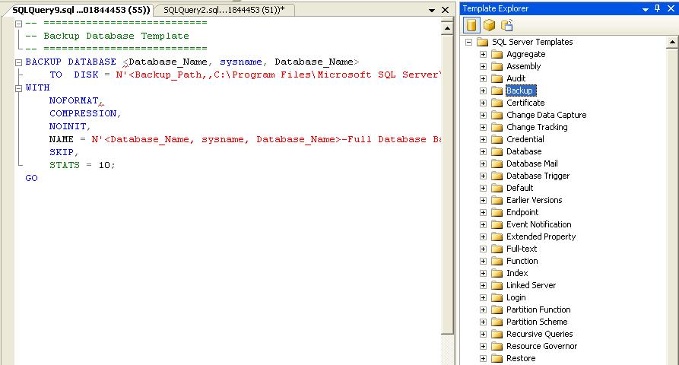Image resolution: width=679 pixels, height=365 pixels.
Task: Click the Restore folder icon
Action: pyautogui.click(x=497, y=358)
